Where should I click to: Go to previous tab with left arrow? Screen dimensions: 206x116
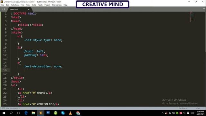(x=3, y=9)
